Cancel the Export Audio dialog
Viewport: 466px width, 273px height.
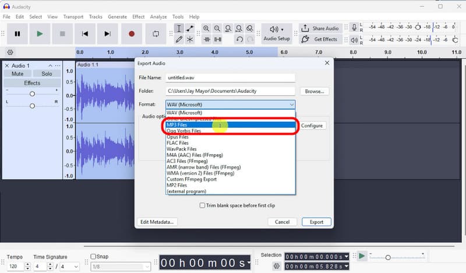click(x=282, y=222)
